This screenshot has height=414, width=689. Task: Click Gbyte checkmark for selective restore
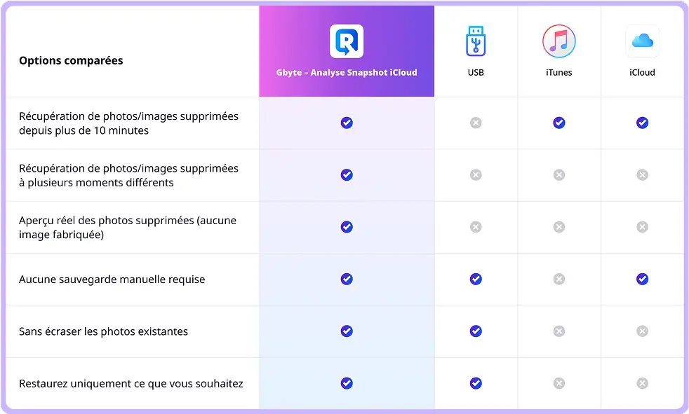347,383
